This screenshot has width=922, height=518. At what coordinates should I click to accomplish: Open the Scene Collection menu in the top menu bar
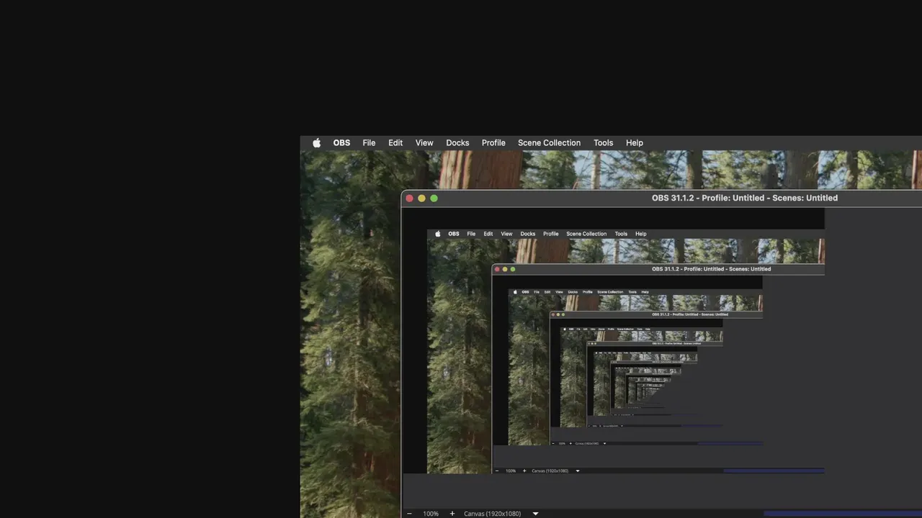coord(549,142)
